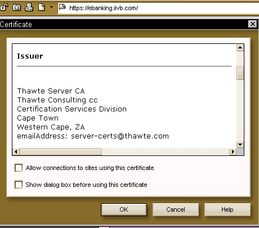This screenshot has height=228, width=259.
Task: Close the Certificate dialog with X button
Action: click(x=253, y=24)
